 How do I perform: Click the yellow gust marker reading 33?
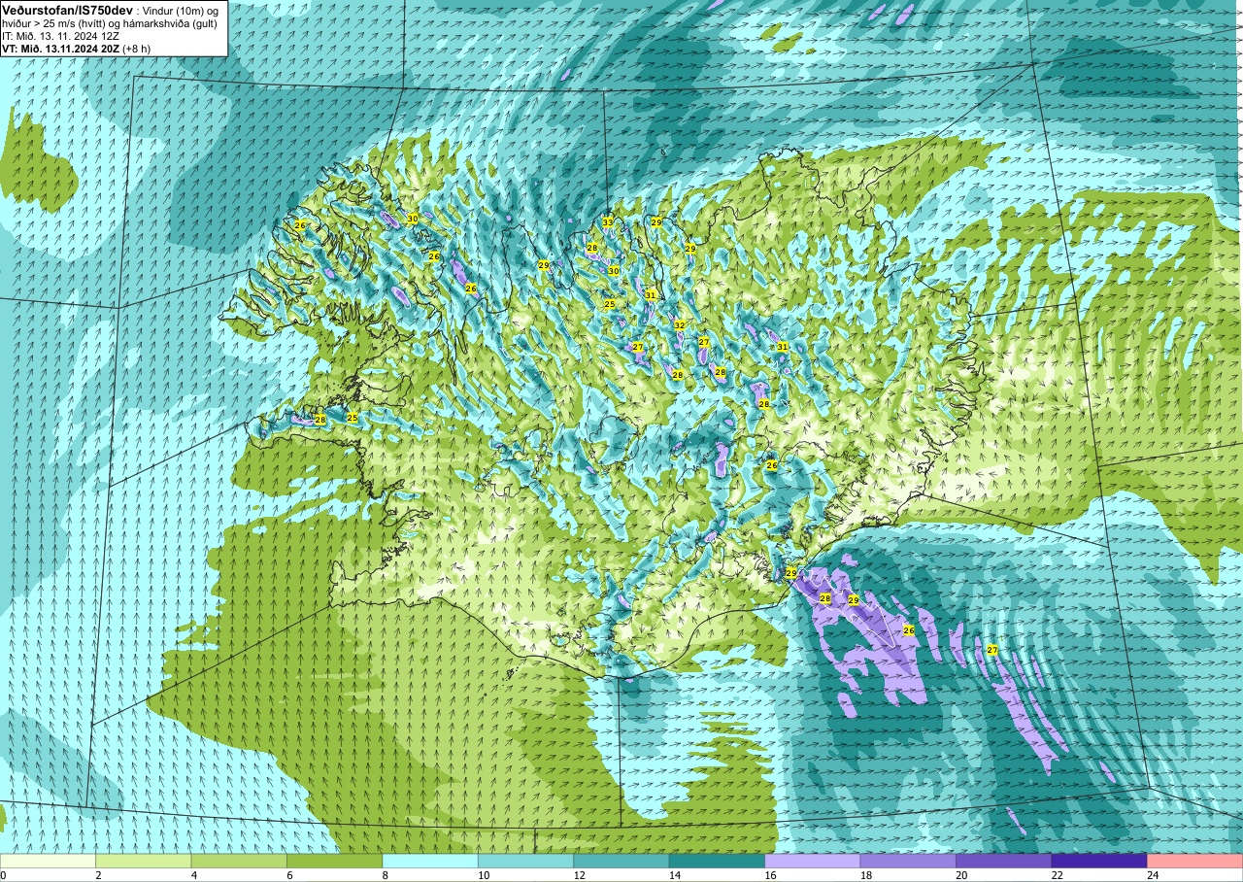pyautogui.click(x=608, y=222)
